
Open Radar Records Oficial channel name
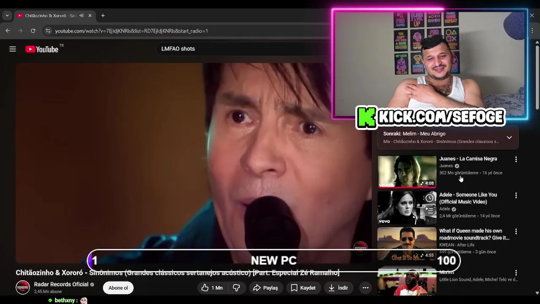[61, 284]
